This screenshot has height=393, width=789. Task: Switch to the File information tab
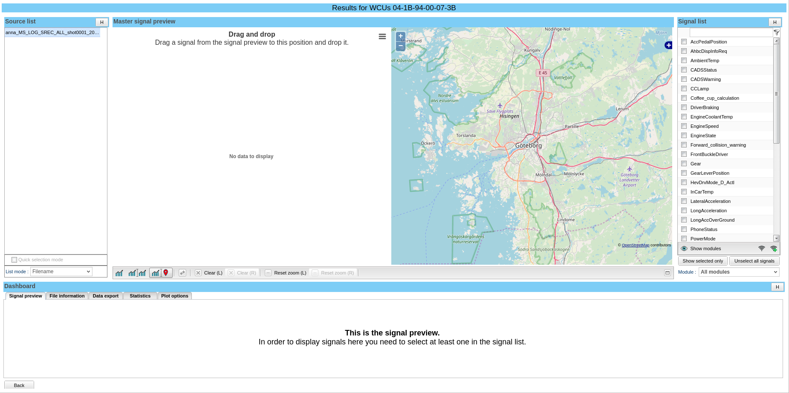[x=67, y=296]
